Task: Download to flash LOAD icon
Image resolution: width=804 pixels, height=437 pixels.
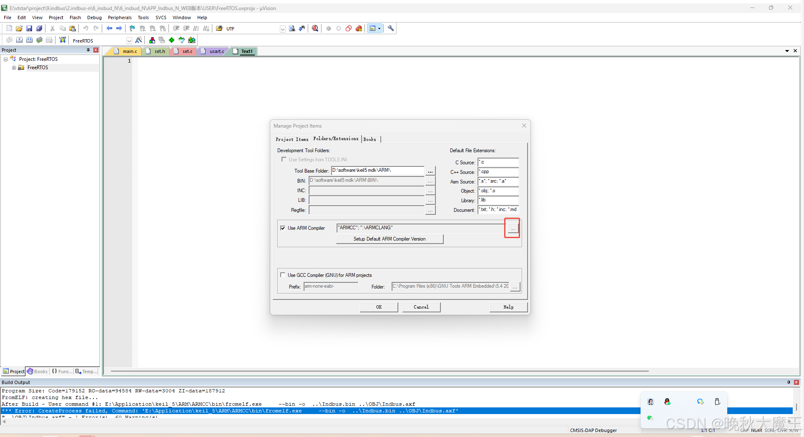Action: (x=63, y=40)
